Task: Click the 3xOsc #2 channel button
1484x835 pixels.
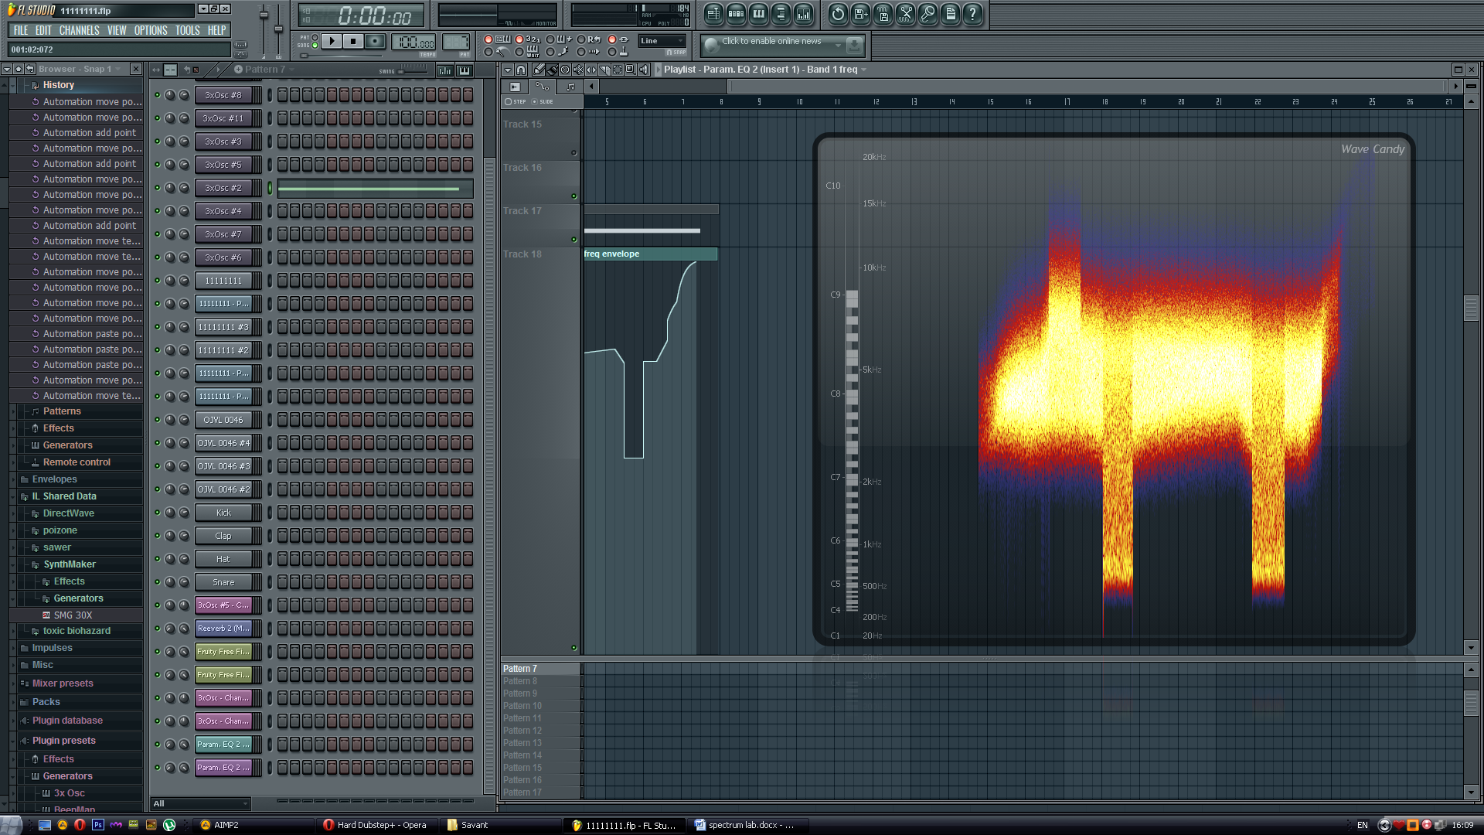Action: pos(223,188)
